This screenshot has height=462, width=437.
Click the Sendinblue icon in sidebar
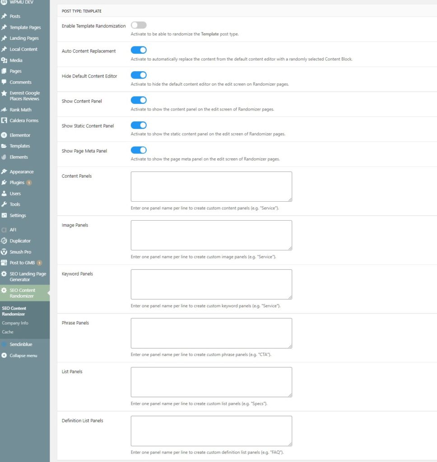6,344
